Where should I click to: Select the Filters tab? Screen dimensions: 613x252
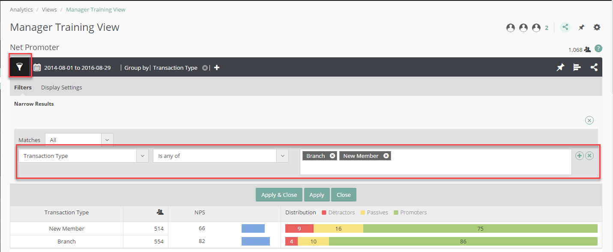tap(23, 87)
